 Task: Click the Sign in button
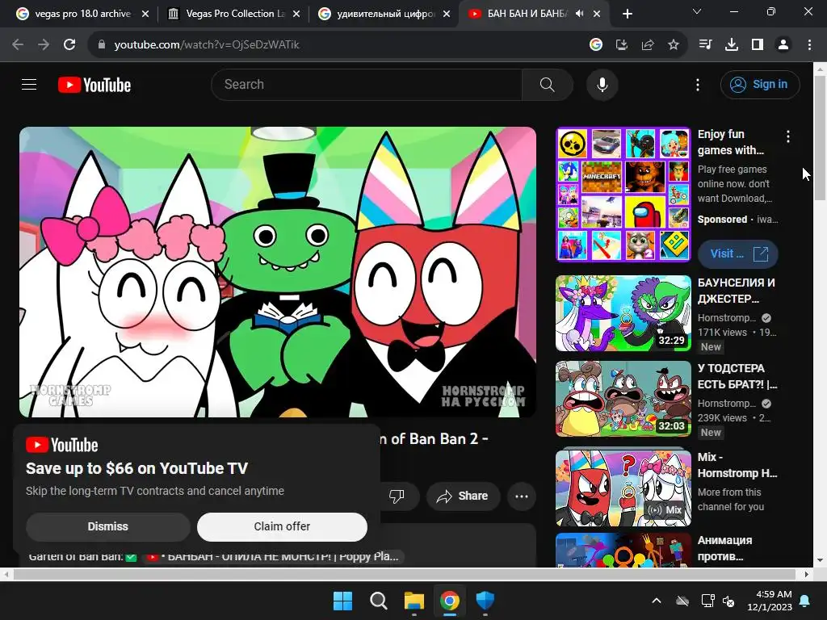tap(760, 84)
